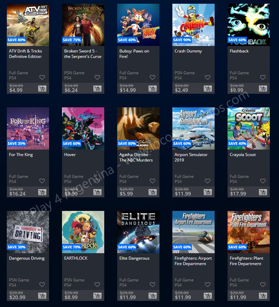Open the Hover game cover thumbnail
279x307 pixels.
83,128
